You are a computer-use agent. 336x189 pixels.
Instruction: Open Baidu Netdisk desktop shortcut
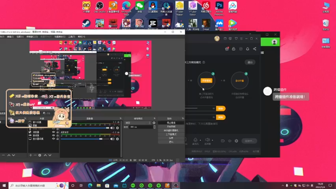pyautogui.click(x=233, y=7)
